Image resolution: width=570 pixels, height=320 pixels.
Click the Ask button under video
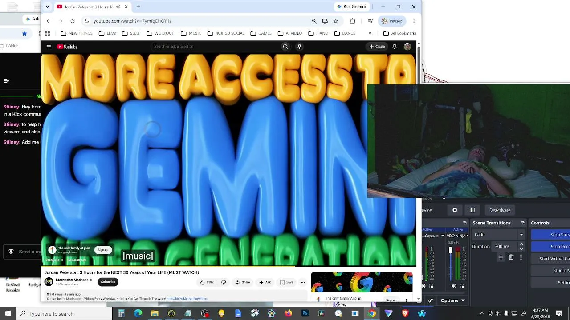tap(265, 282)
